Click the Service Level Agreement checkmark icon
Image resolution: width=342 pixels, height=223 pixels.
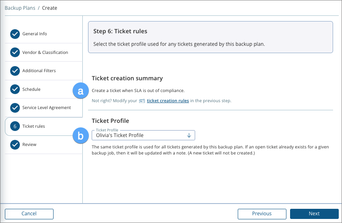[x=15, y=108]
